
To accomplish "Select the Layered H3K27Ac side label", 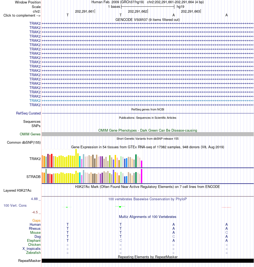I will pos(17,191).
